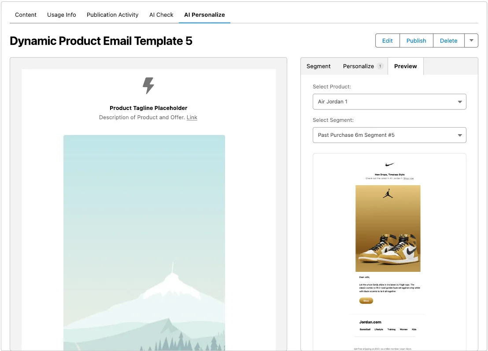Click the Link in product description
The width and height of the screenshot is (488, 351).
pyautogui.click(x=192, y=117)
